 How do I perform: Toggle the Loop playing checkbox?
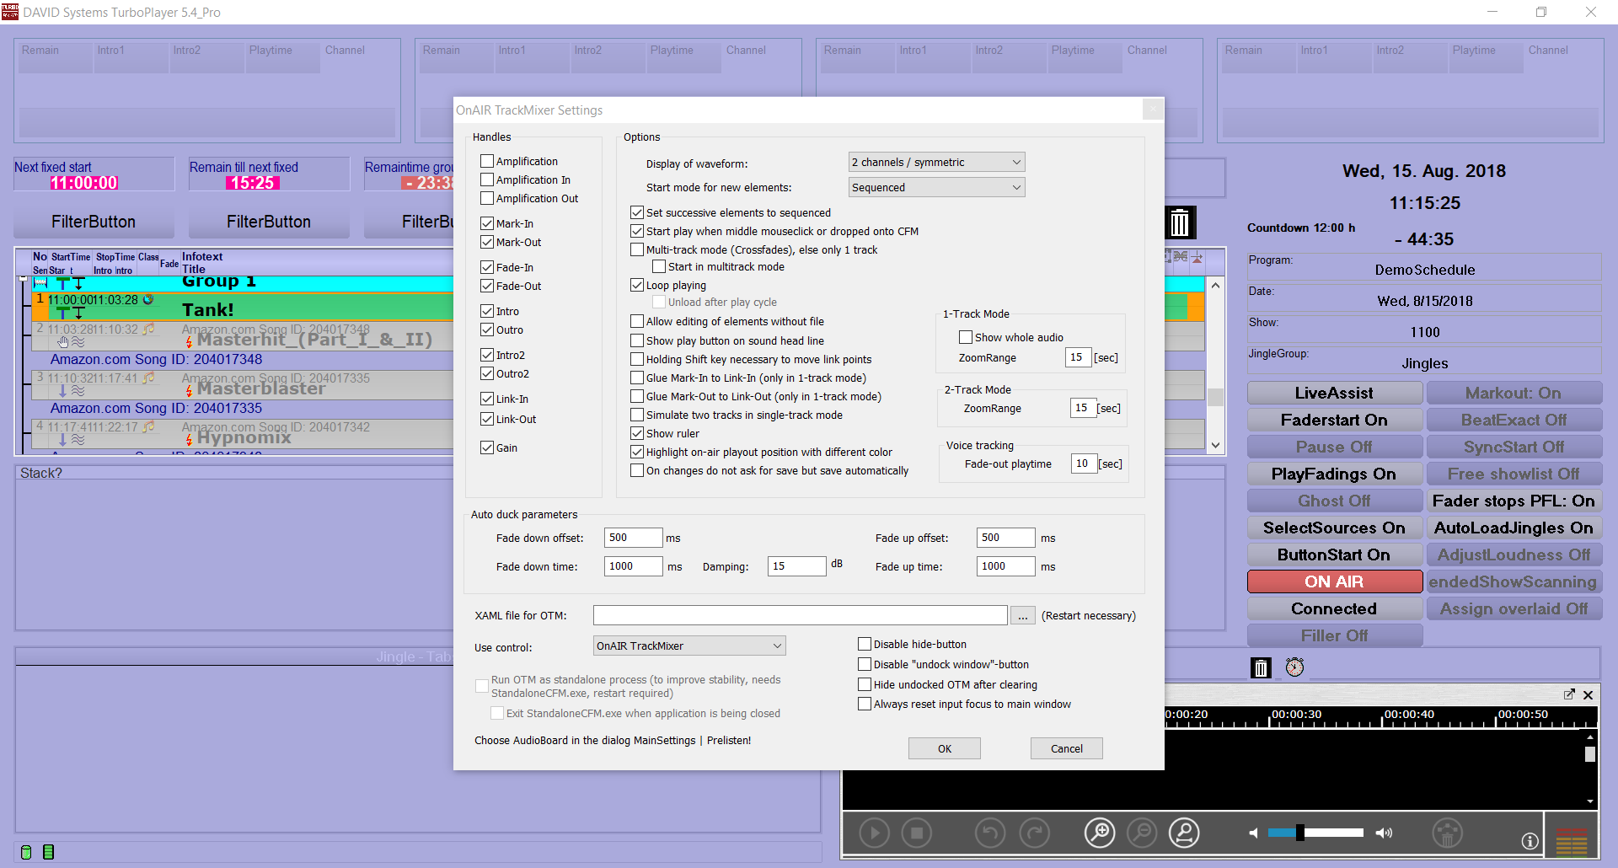coord(637,285)
